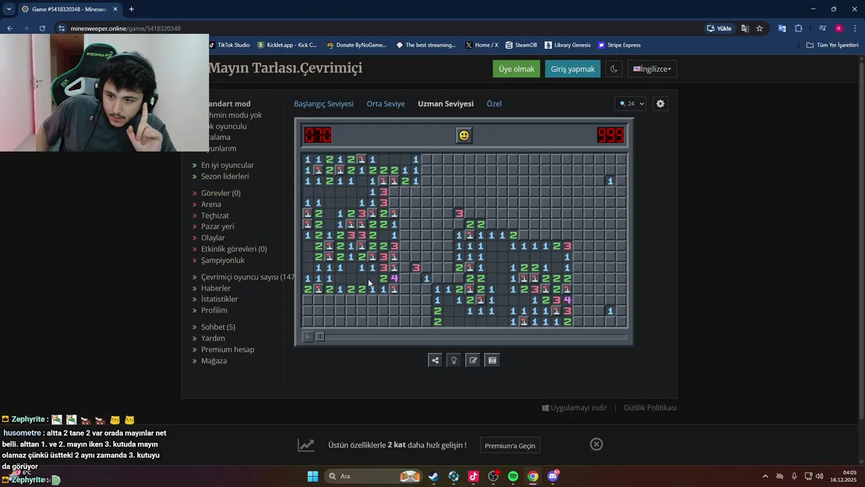Click the replay stop control beside play
865x487 pixels.
320,337
